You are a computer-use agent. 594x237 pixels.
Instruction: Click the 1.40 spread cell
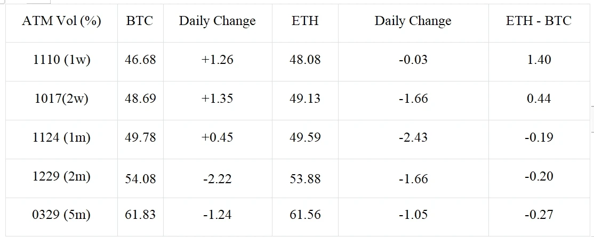pos(539,60)
